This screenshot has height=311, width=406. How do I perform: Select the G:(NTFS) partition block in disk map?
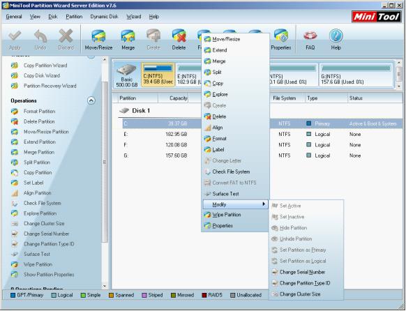pyautogui.click(x=356, y=75)
